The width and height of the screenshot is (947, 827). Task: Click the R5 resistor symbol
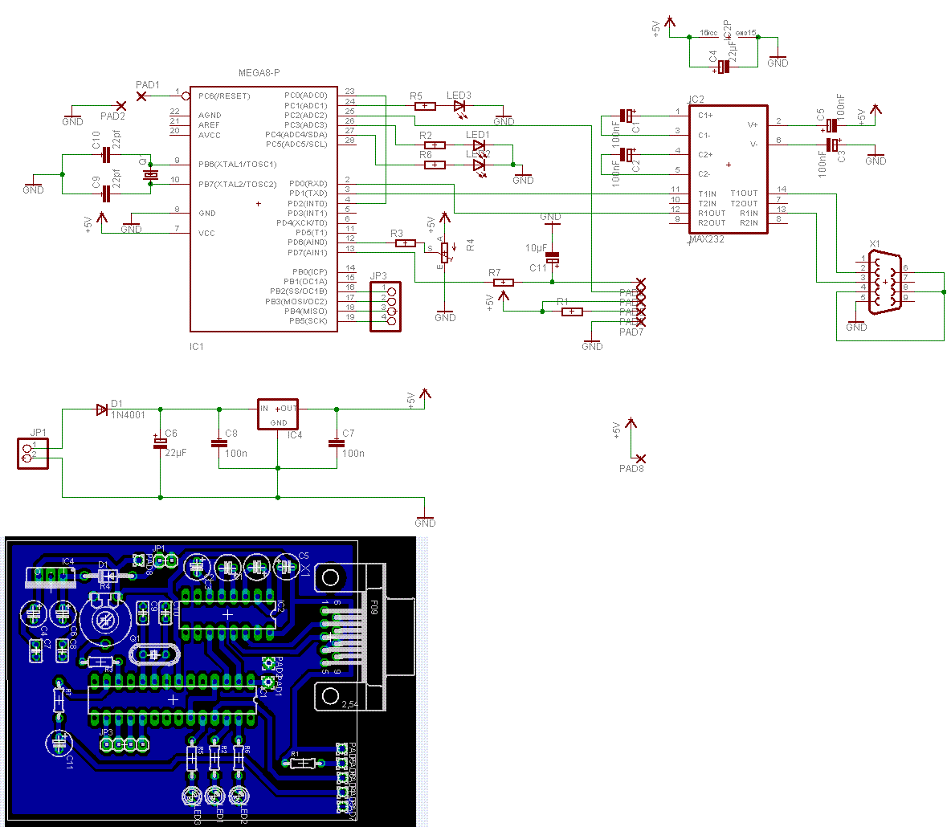425,106
